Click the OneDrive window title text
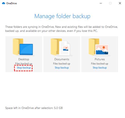125x118 pixels. click(x=12, y=3)
